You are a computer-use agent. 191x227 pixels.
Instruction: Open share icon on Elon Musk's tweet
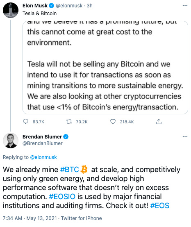click(159, 121)
